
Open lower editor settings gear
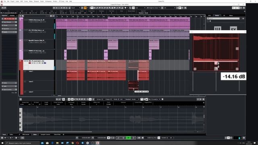tap(203, 99)
